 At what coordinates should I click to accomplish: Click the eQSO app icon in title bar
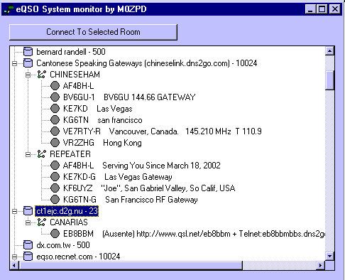[x=9, y=9]
